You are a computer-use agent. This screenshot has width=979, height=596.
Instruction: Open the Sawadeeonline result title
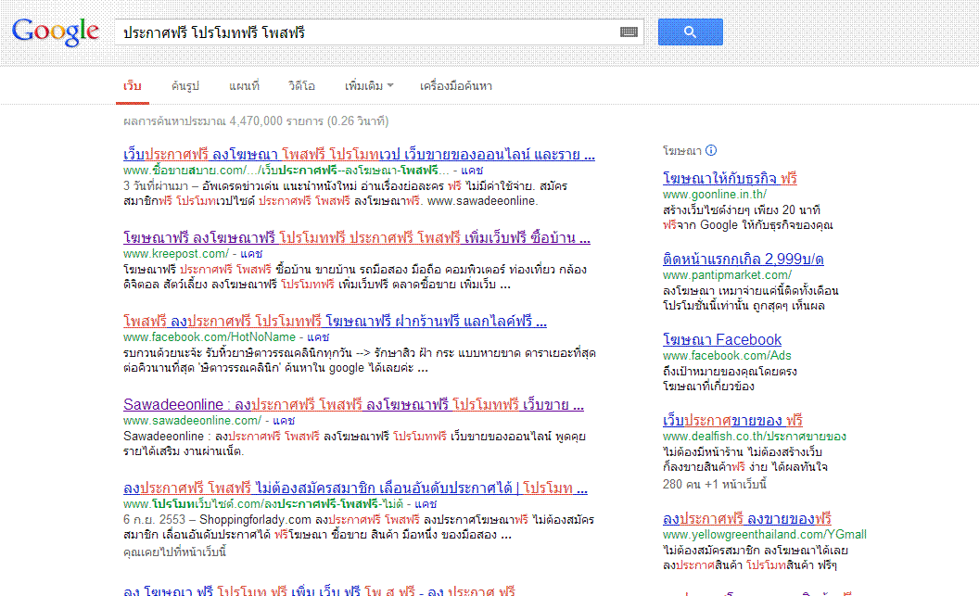[353, 404]
